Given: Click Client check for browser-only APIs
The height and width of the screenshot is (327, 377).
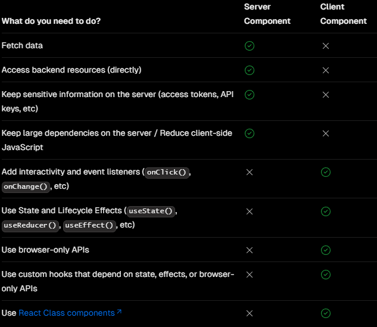Looking at the screenshot, I should pos(326,250).
